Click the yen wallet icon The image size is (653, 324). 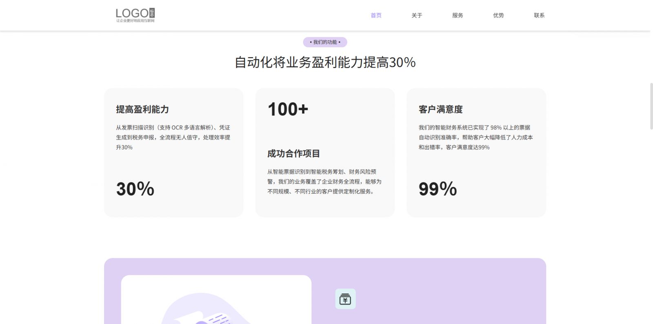tap(345, 299)
